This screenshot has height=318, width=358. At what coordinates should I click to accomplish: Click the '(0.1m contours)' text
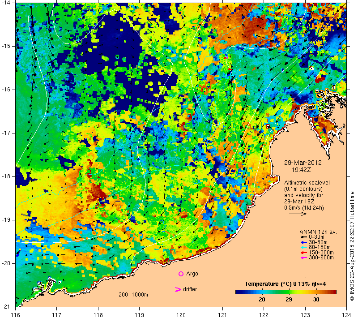point(303,189)
